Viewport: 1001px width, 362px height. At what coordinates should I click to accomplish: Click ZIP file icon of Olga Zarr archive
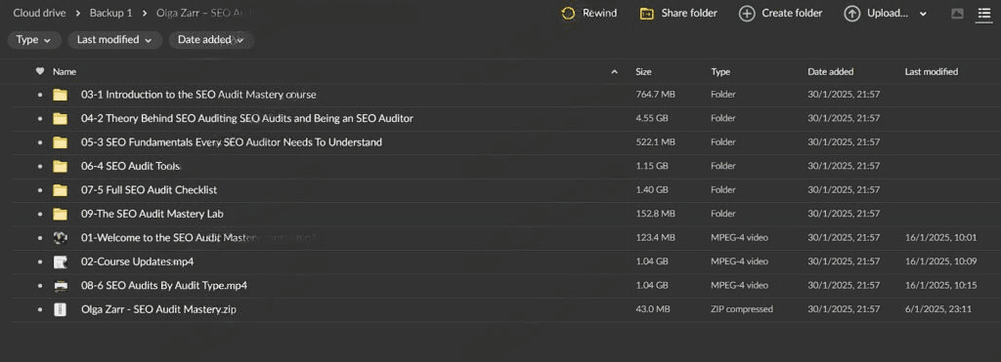point(60,309)
